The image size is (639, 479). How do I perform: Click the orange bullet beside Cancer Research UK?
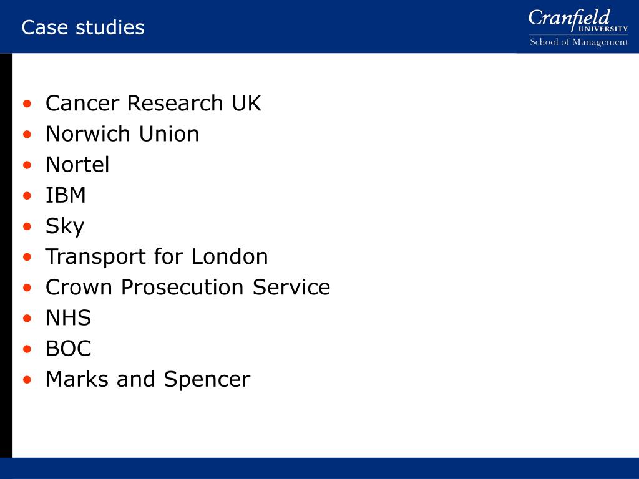click(x=27, y=104)
